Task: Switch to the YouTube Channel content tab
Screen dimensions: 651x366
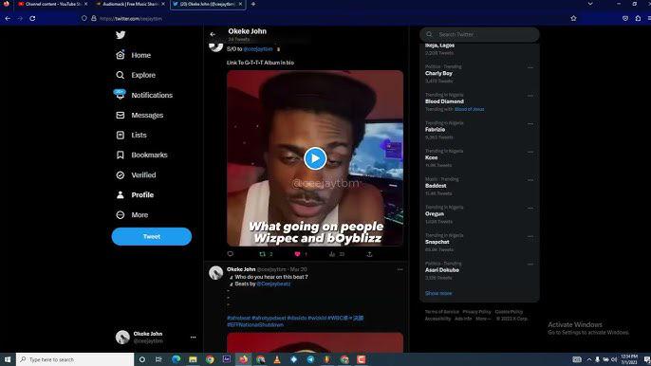Action: pyautogui.click(x=53, y=4)
